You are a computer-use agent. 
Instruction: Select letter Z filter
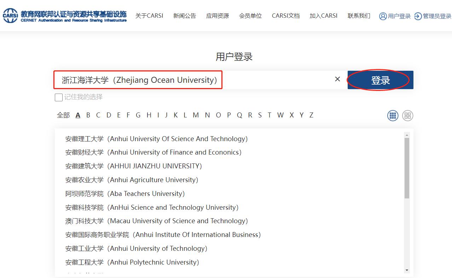(x=311, y=115)
